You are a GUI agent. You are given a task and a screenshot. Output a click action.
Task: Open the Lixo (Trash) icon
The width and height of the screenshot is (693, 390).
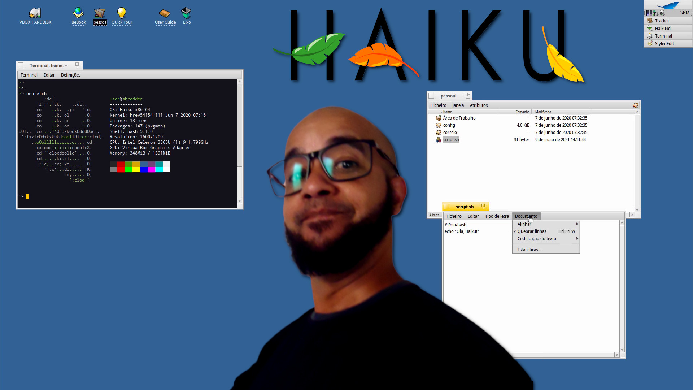coord(187,12)
